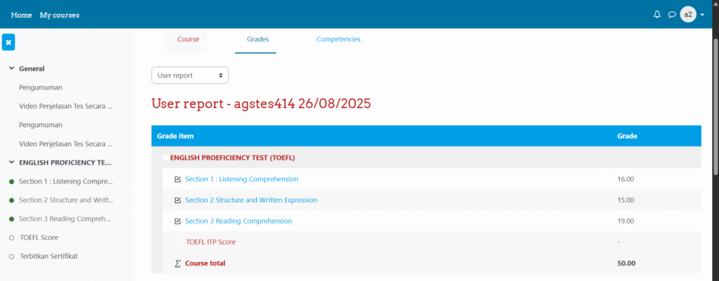The width and height of the screenshot is (719, 281).
Task: Click the a2 user avatar
Action: coord(688,15)
